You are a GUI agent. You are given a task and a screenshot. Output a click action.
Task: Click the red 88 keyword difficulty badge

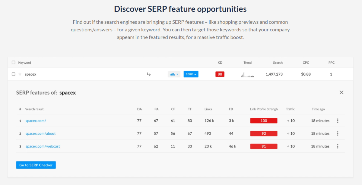(x=220, y=74)
